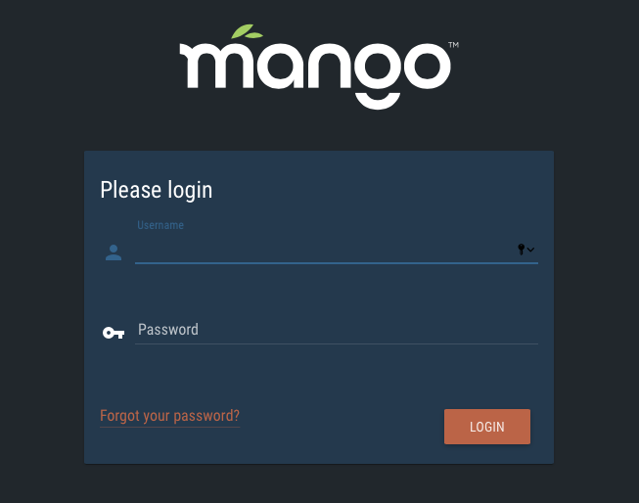Click the password manager key icon in Username field
This screenshot has width=639, height=503.
click(x=521, y=250)
